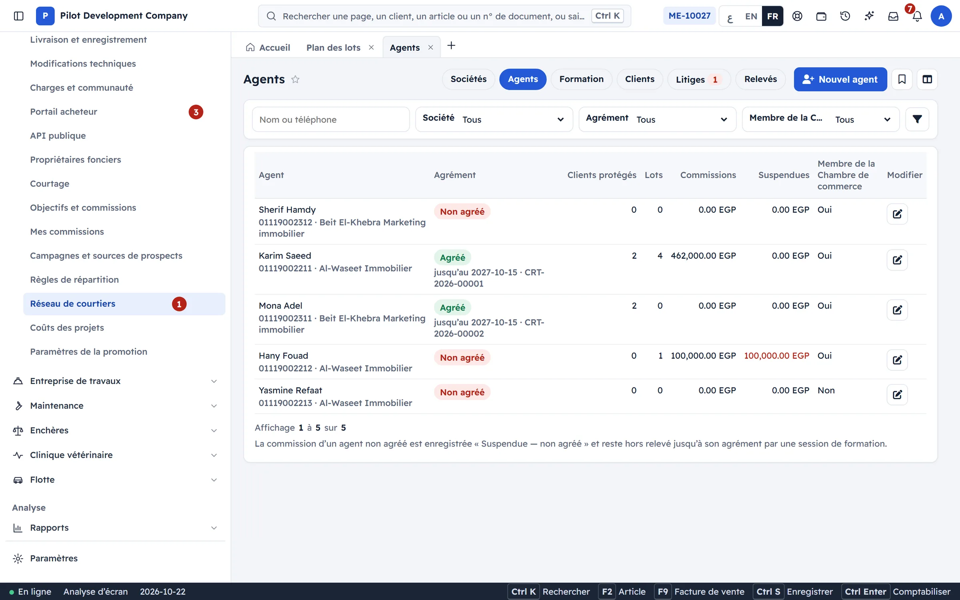960x600 pixels.
Task: Go to Plan des lots tab
Action: click(333, 48)
